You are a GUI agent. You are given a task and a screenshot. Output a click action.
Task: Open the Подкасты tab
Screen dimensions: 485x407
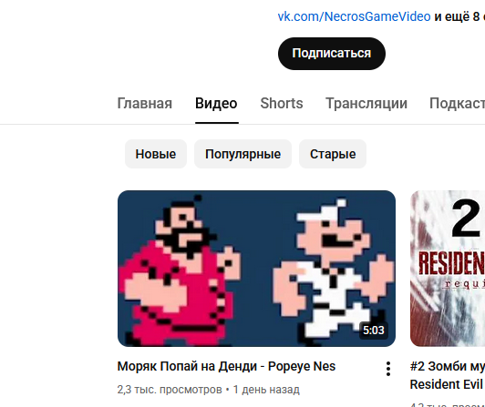pos(457,103)
